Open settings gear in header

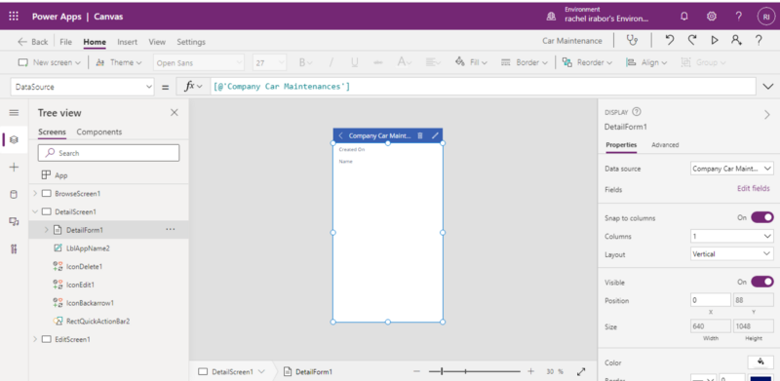point(712,17)
